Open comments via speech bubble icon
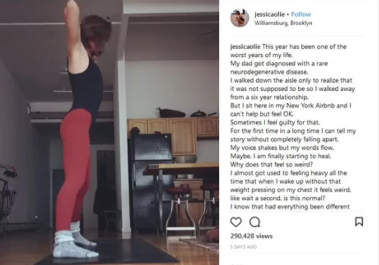The width and height of the screenshot is (379, 265). 255,222
